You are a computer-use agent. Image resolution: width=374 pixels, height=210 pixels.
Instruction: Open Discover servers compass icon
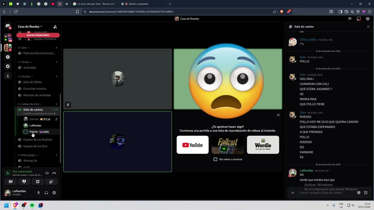[8, 66]
